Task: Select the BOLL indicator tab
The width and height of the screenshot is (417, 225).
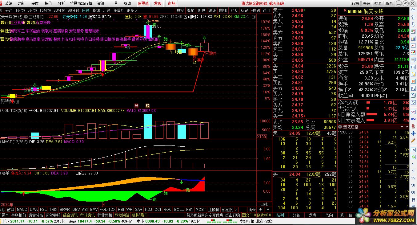Action: (x=179, y=210)
